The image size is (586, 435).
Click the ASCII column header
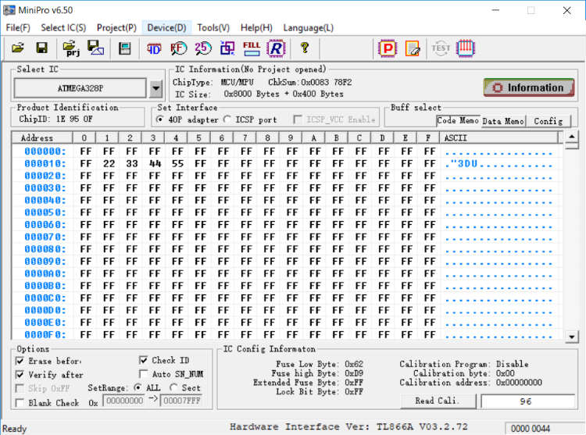(x=500, y=137)
